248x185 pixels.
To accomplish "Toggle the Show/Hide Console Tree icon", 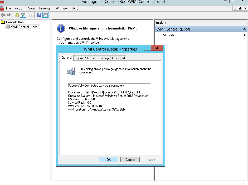I will pos(23,15).
